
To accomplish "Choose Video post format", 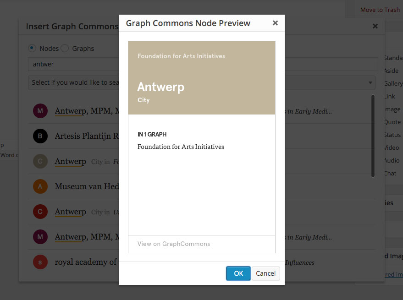I will point(392,147).
